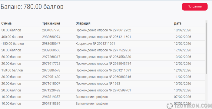This screenshot has width=212, height=109.
Task: Click the date 13/02/2026
Action: click(183, 57)
